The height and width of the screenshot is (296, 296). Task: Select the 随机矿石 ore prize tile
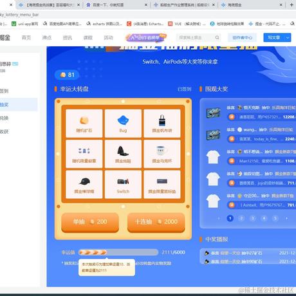click(84, 124)
